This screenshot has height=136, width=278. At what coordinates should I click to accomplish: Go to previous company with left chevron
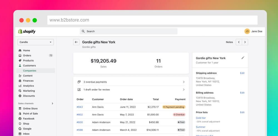239,42
